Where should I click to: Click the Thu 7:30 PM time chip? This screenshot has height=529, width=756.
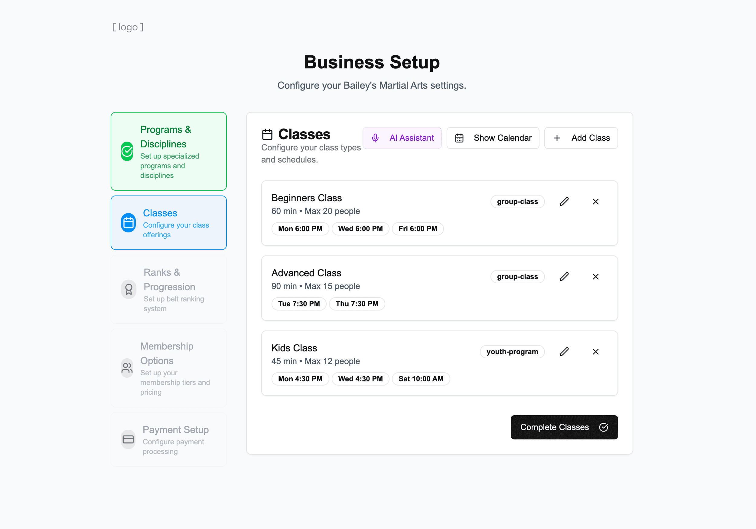[357, 304]
